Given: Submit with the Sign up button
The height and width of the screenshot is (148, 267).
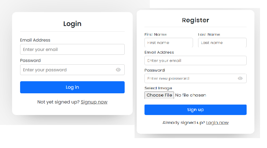Looking at the screenshot, I should click(195, 110).
